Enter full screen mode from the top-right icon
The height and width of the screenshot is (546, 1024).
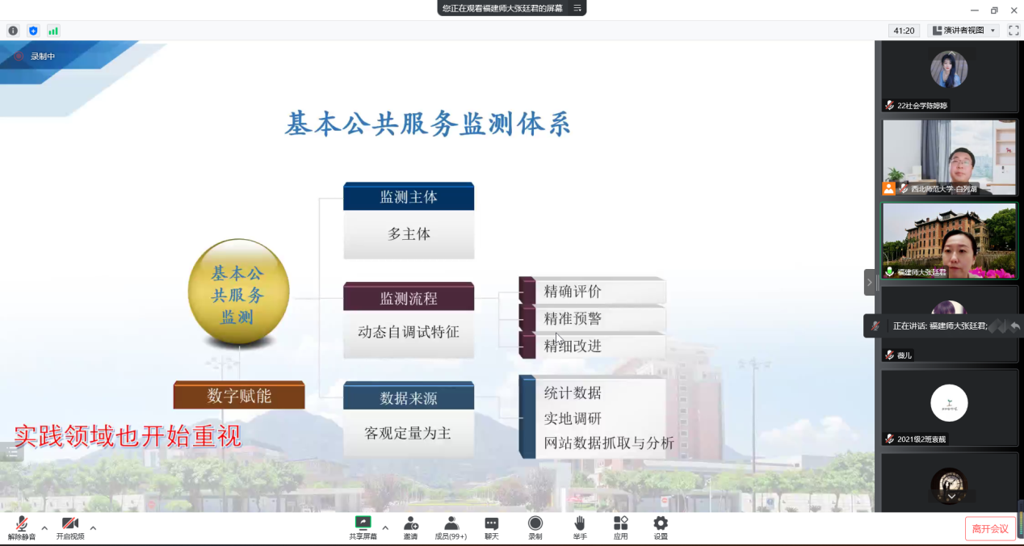[1014, 31]
